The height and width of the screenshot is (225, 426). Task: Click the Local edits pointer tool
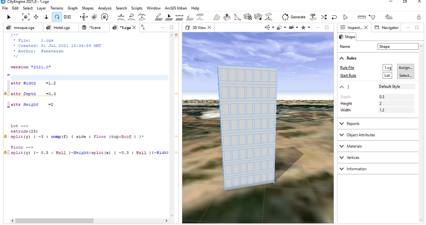(345, 17)
